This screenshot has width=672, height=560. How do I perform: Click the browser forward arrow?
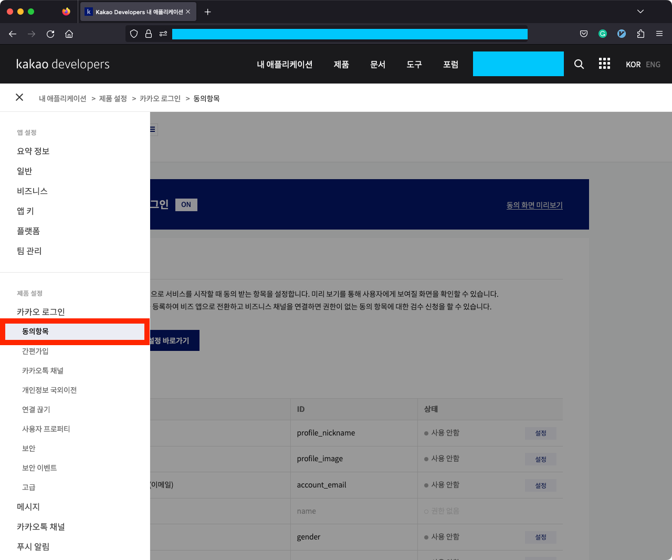31,34
